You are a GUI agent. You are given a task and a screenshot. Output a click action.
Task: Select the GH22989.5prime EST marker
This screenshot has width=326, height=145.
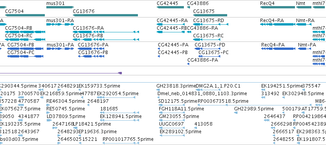(x=236, y=113)
